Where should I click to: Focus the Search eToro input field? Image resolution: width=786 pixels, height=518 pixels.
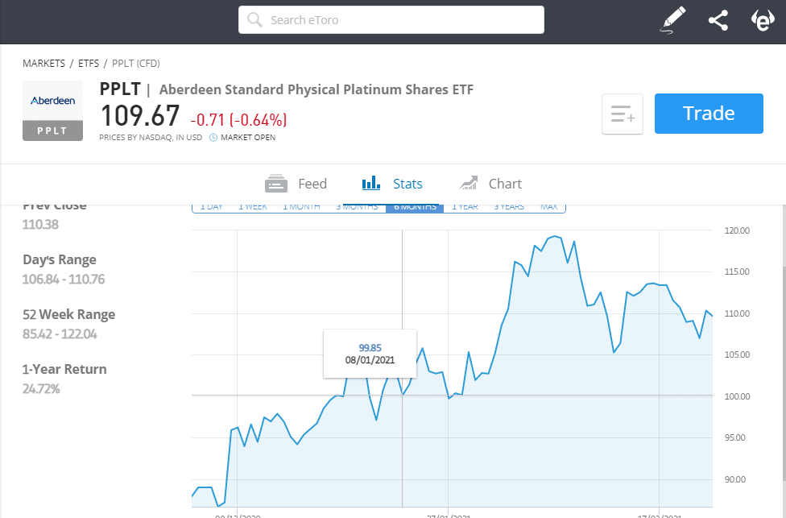click(x=391, y=20)
